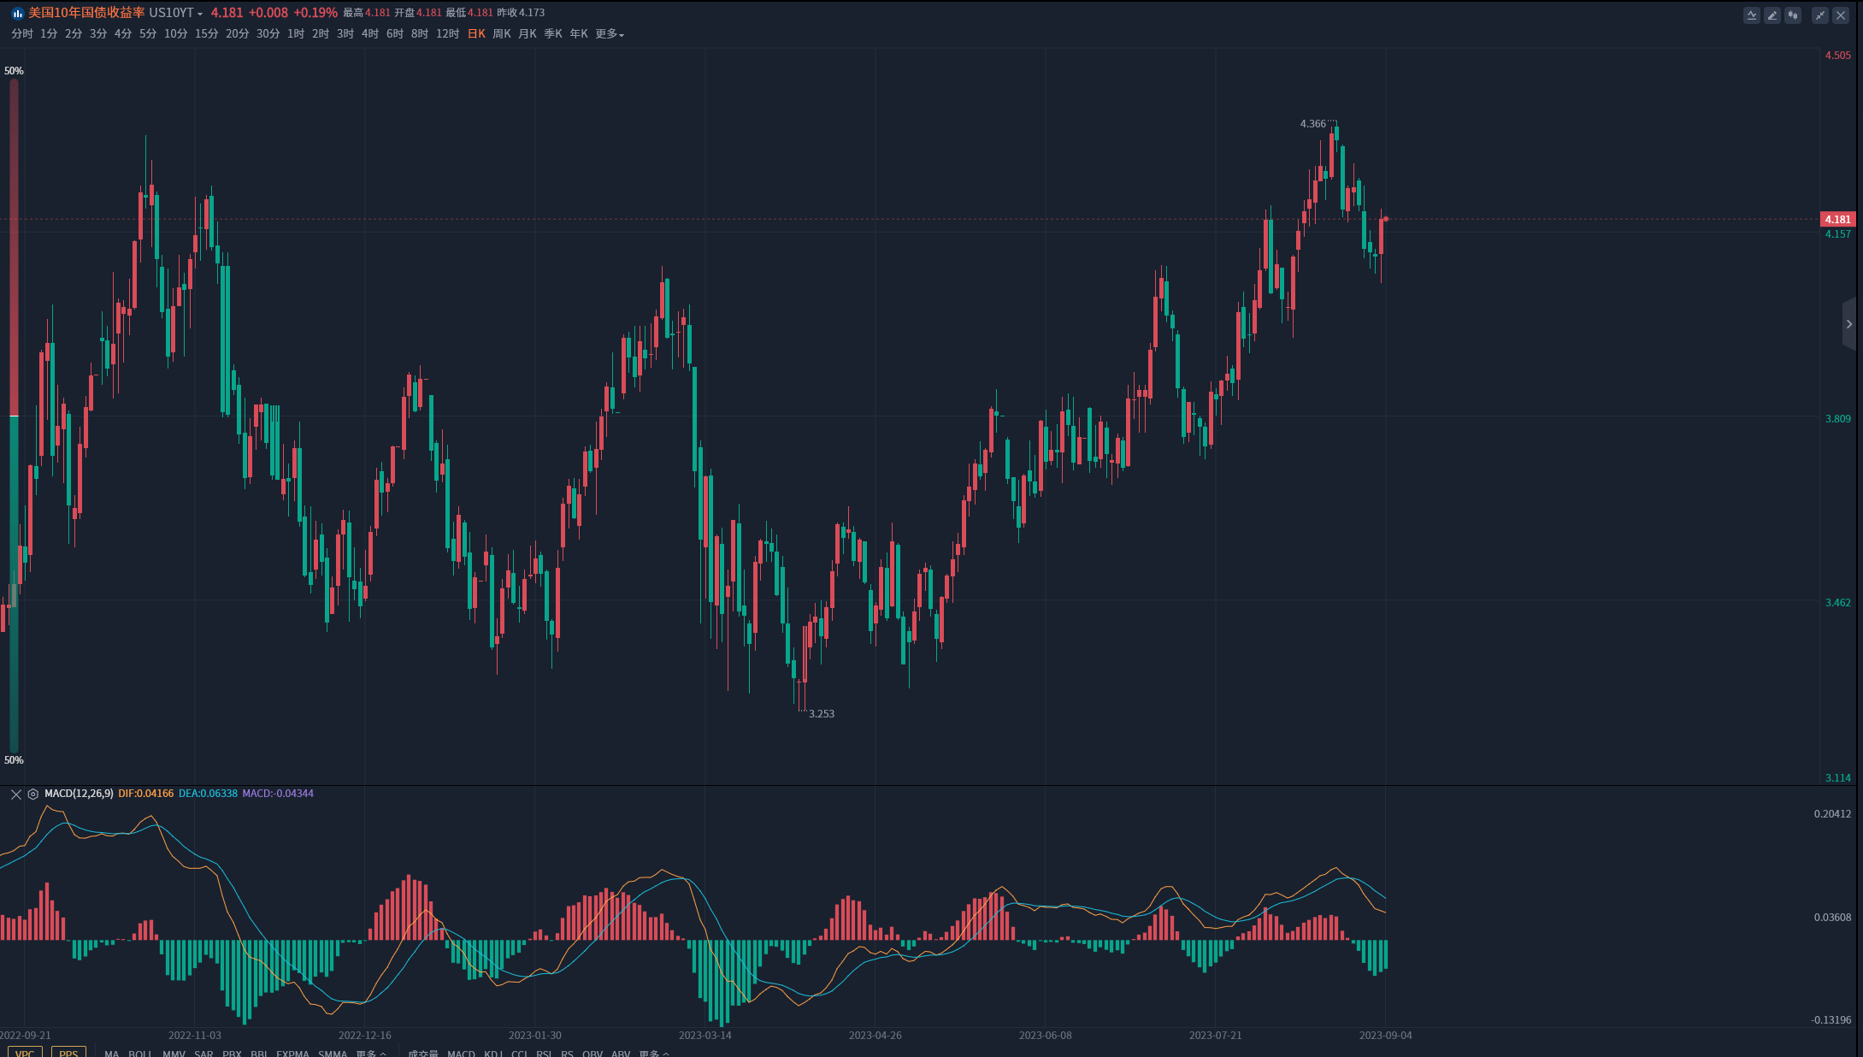Toggle the PPS overlay button
1863x1057 pixels.
tap(68, 1052)
